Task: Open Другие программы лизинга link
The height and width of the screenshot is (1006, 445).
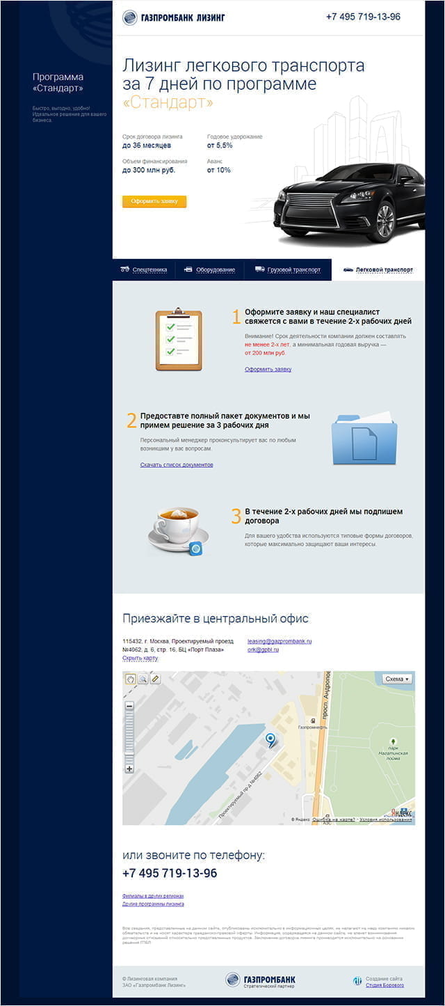Action: click(153, 904)
